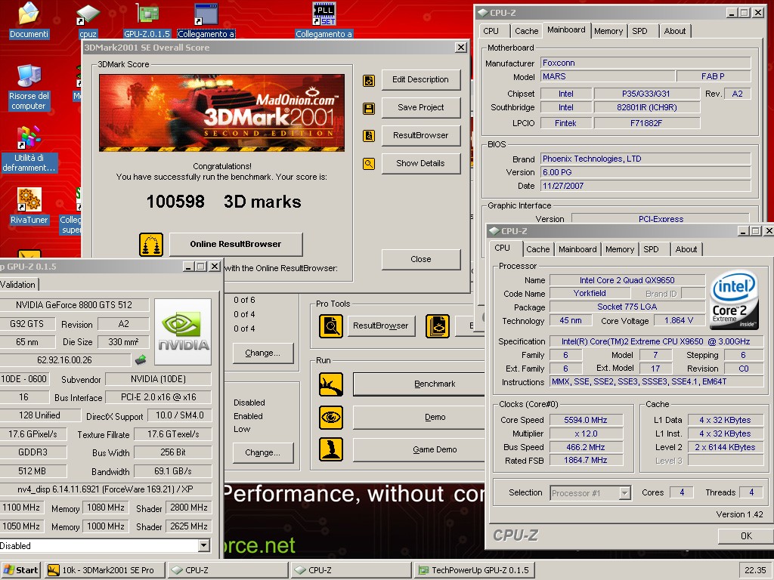Click the Core Speed value 5594.0 MHz
The image size is (774, 580).
(586, 420)
